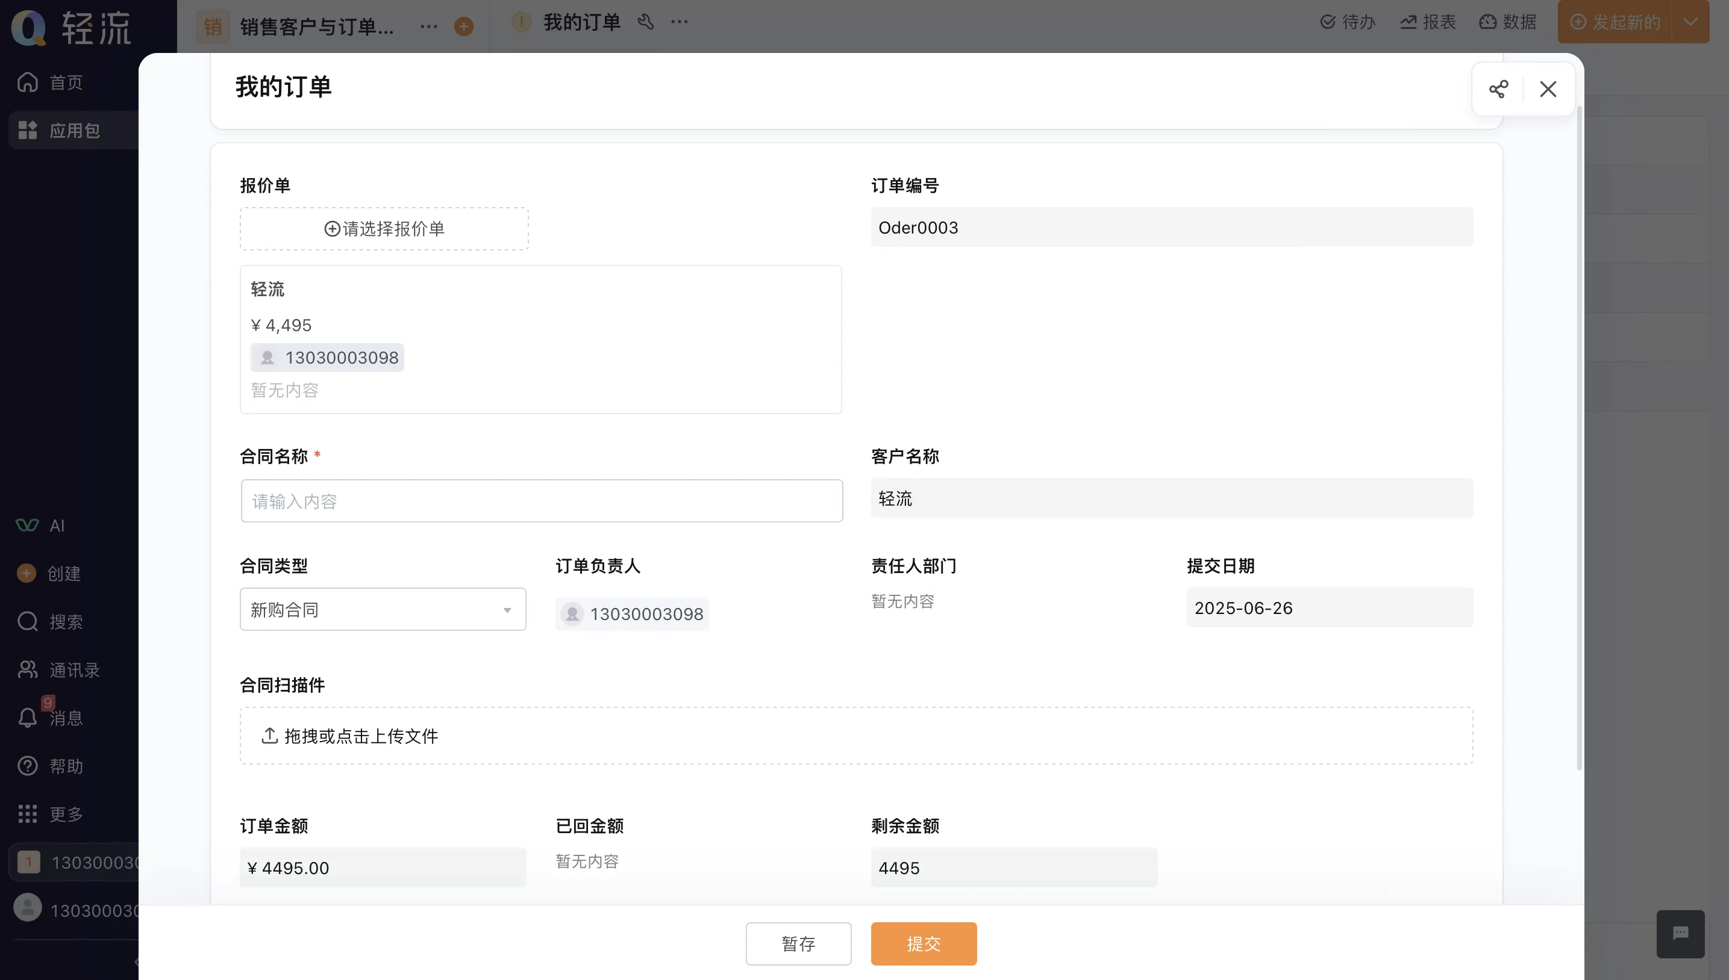Image resolution: width=1729 pixels, height=980 pixels.
Task: Select the 请选择报价单 picker area
Action: tap(384, 229)
